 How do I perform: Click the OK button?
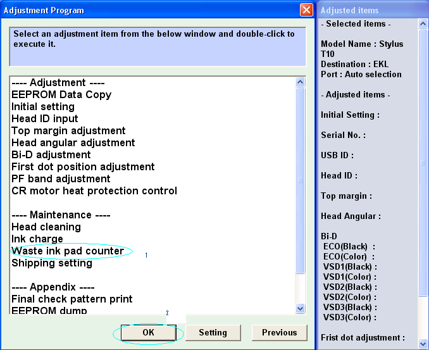click(x=148, y=332)
